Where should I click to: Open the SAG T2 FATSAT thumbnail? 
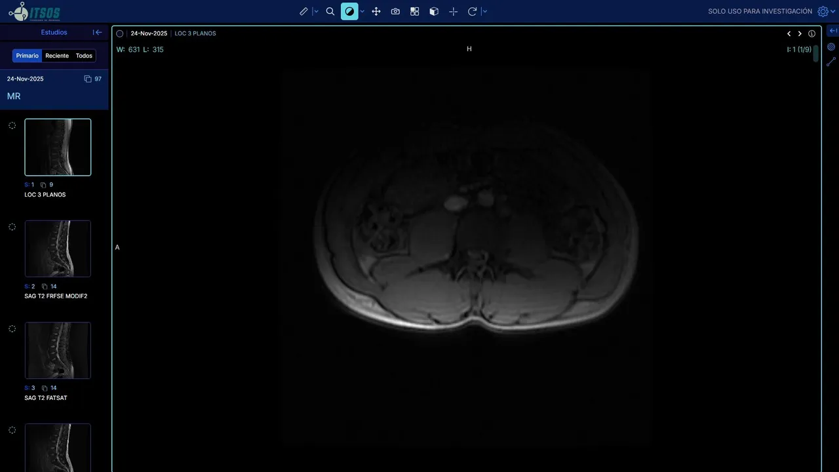[x=58, y=350]
